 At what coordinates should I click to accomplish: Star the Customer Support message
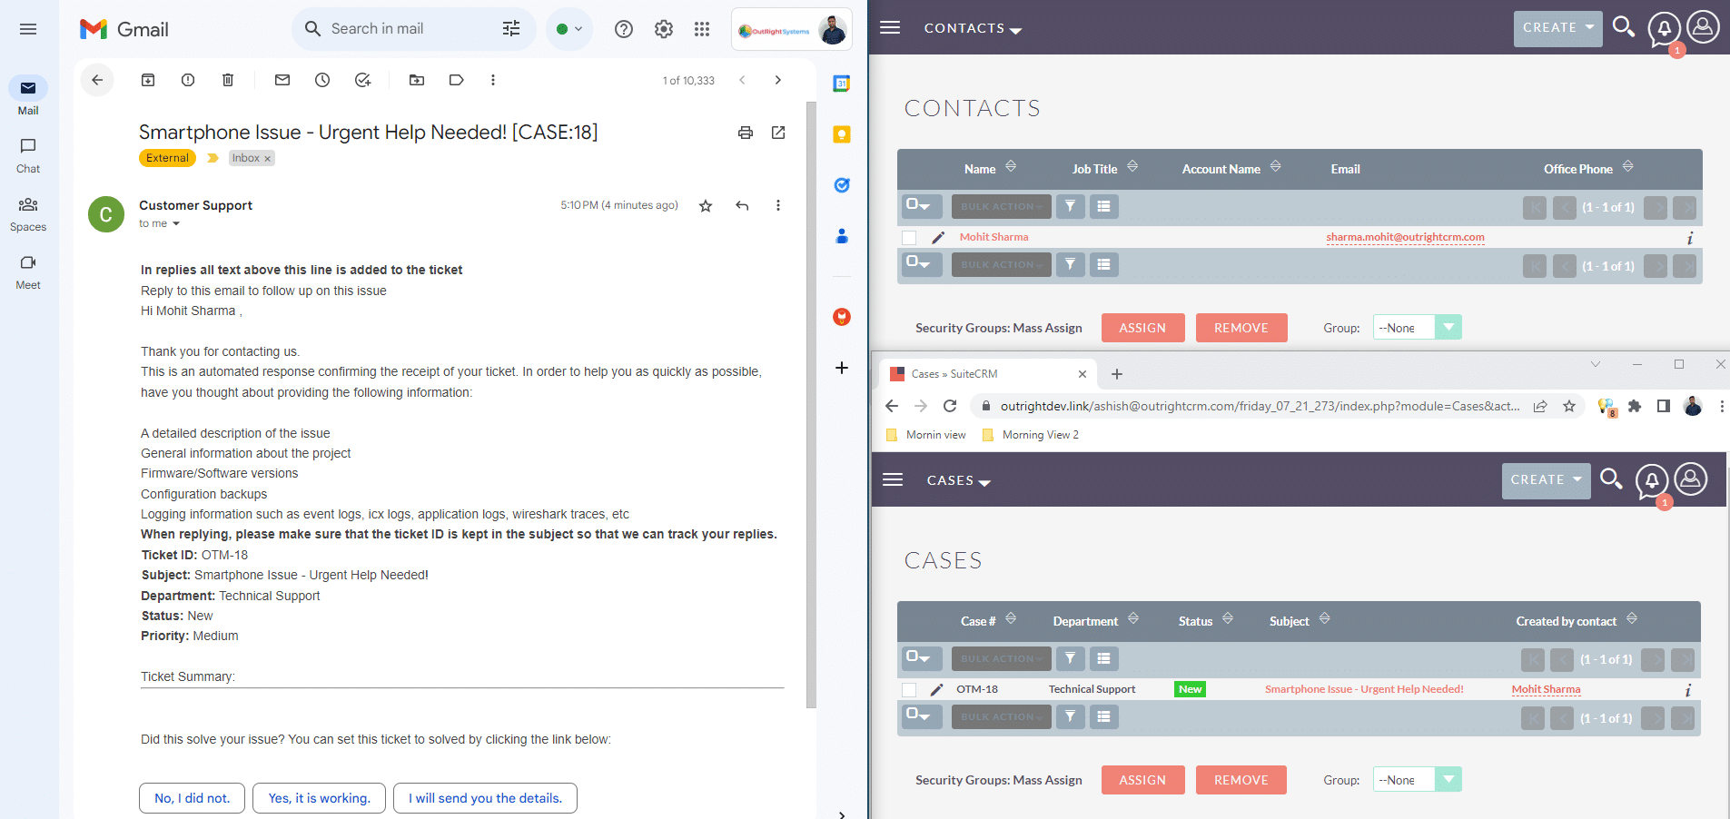click(x=706, y=206)
